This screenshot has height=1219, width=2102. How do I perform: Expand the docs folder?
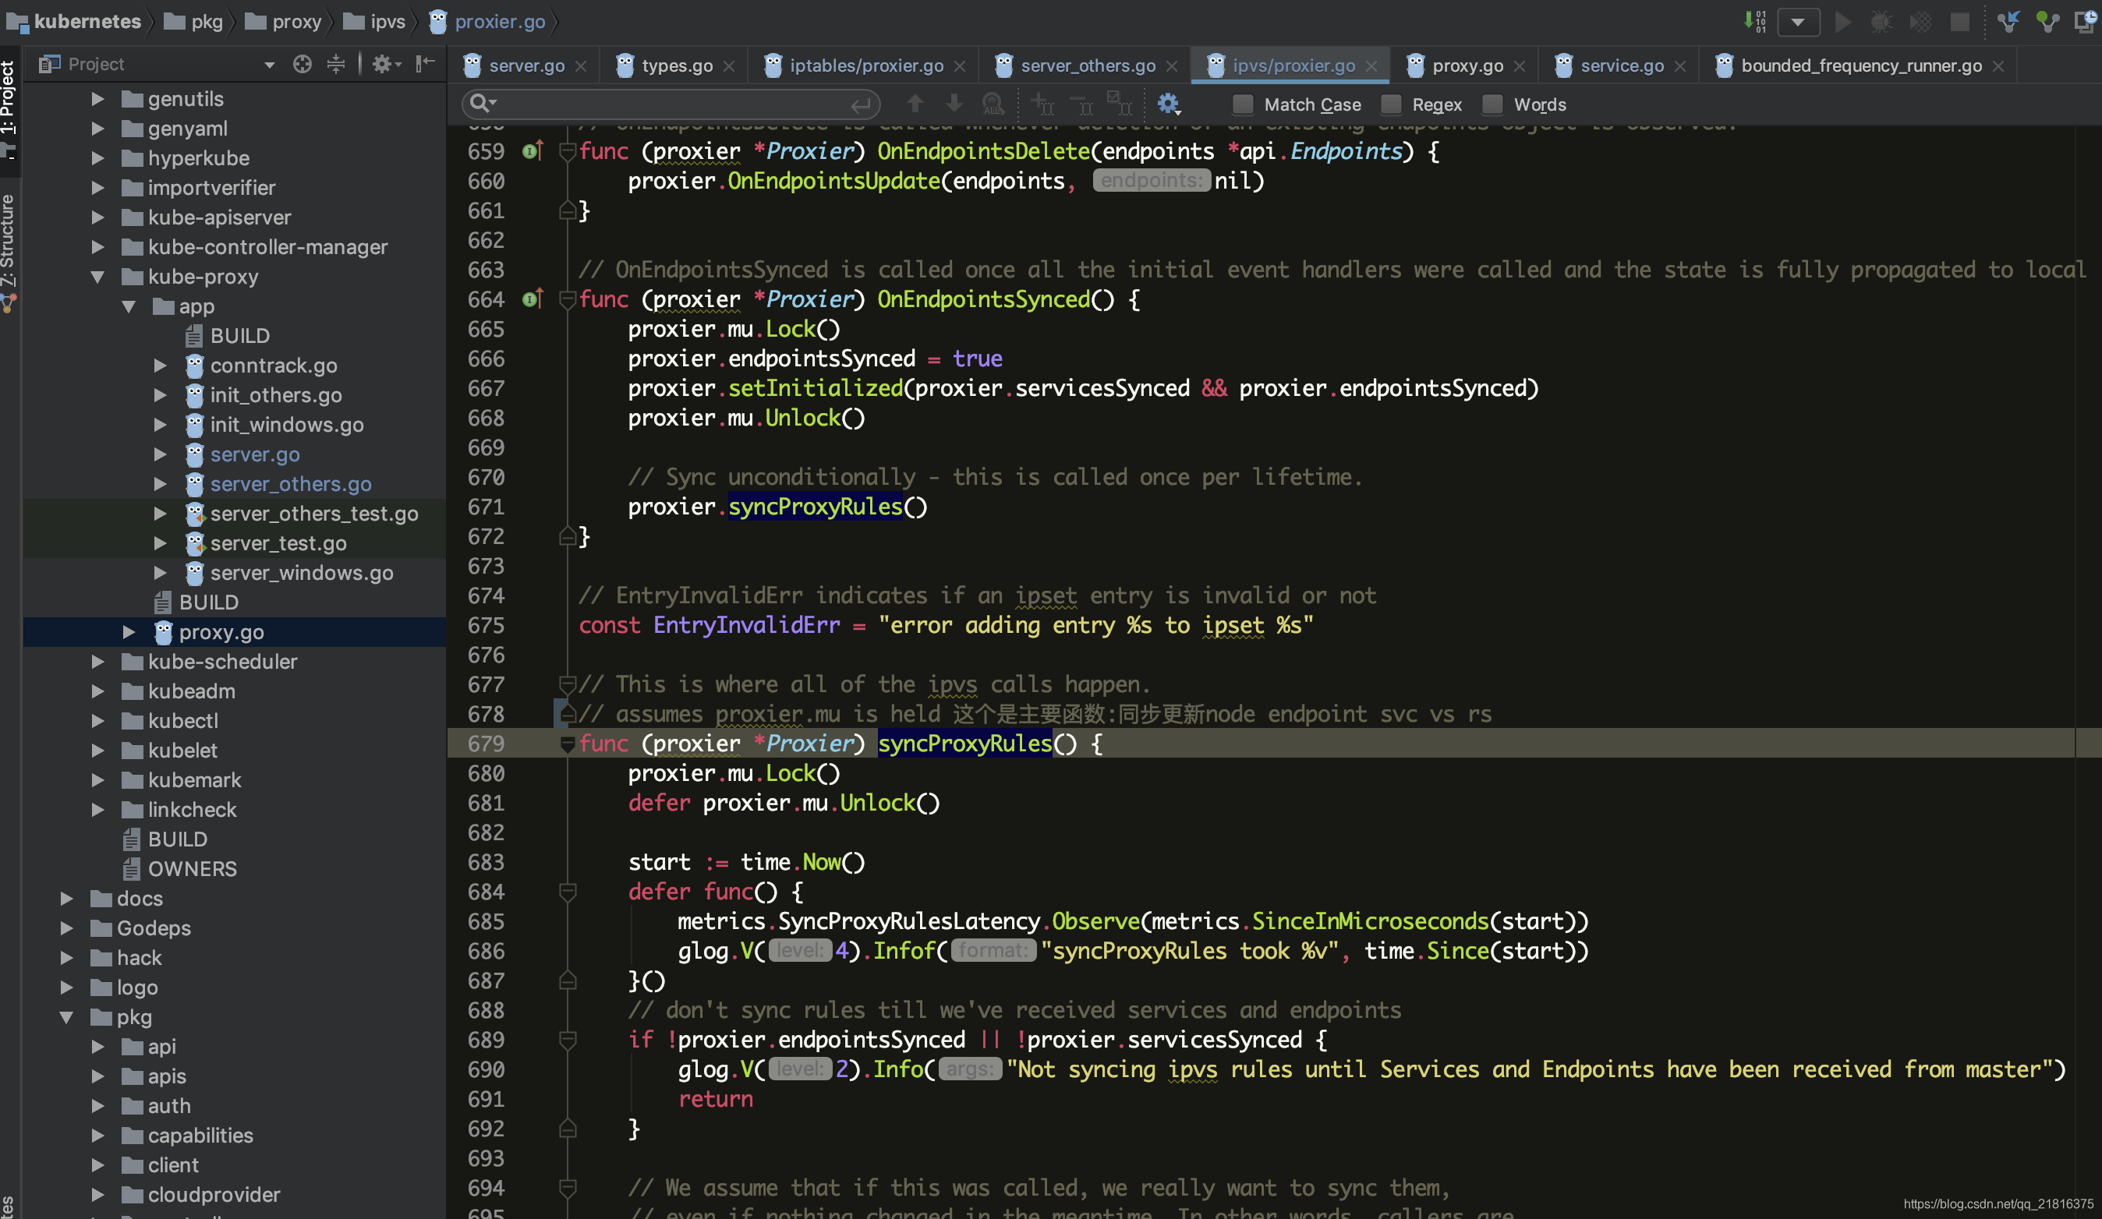66,899
